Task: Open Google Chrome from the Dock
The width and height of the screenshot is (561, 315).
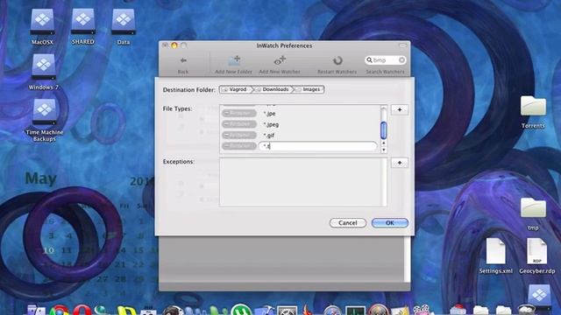Action: [59, 311]
